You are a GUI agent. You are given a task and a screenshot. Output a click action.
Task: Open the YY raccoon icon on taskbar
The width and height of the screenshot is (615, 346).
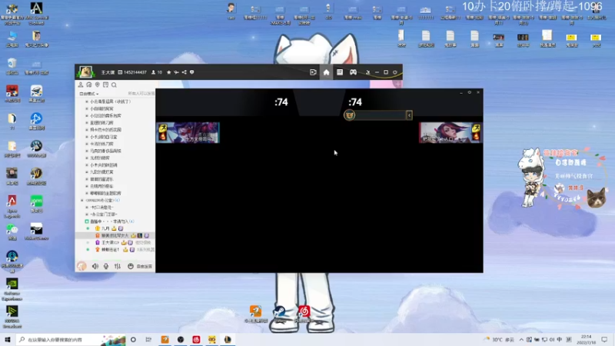click(212, 339)
